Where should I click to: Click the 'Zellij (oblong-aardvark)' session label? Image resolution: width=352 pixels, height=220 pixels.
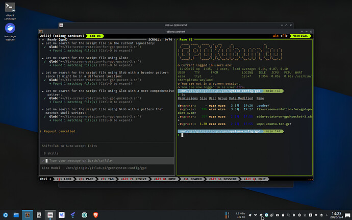point(62,36)
